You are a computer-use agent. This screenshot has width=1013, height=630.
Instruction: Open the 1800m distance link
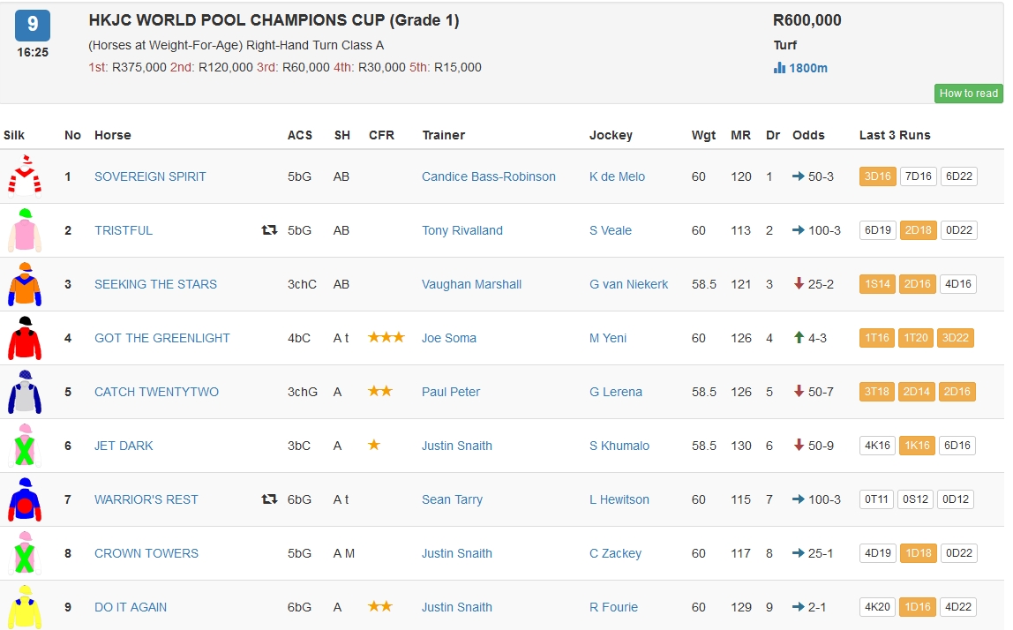pos(808,68)
